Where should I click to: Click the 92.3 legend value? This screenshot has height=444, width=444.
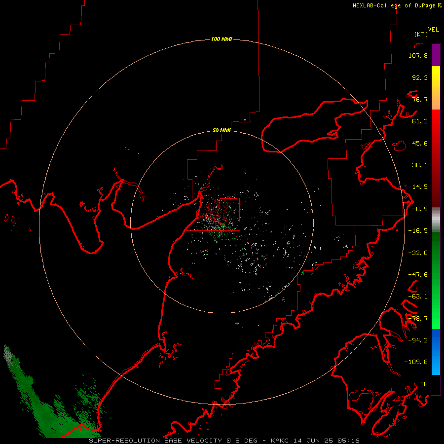pos(420,77)
